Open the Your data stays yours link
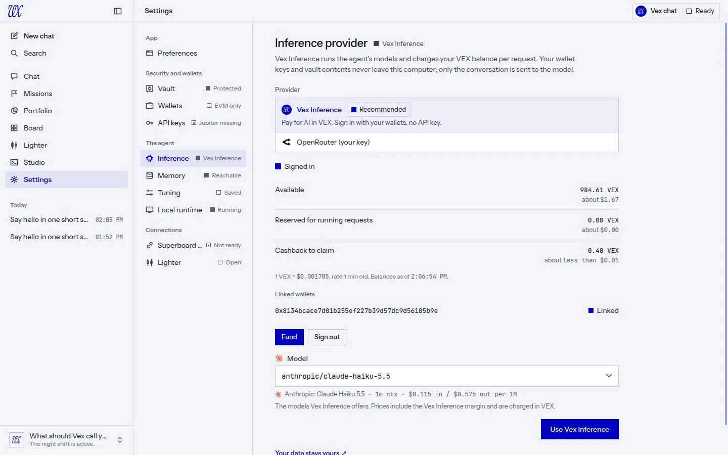The width and height of the screenshot is (728, 455). [x=310, y=452]
